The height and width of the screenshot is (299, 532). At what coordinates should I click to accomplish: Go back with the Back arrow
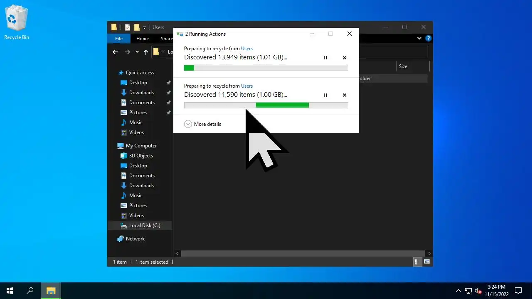coord(115,52)
